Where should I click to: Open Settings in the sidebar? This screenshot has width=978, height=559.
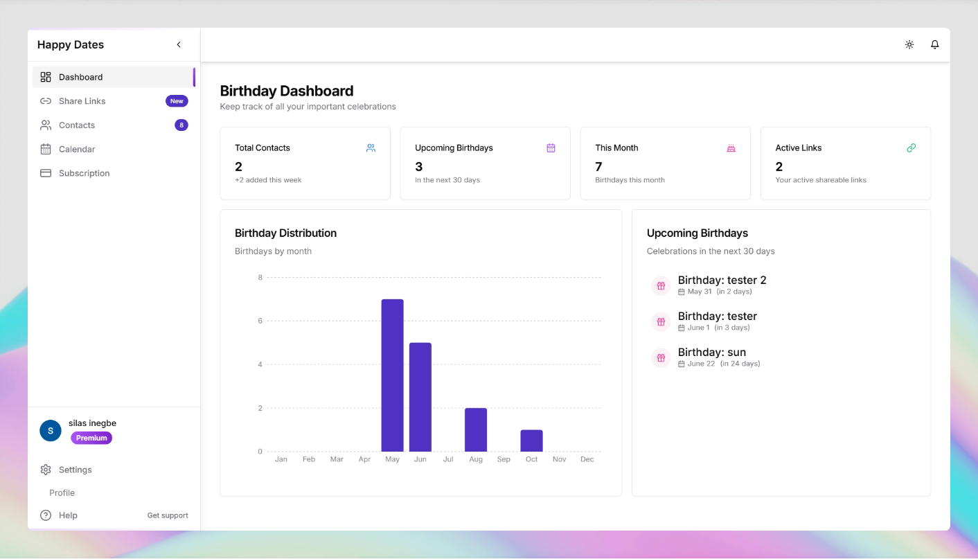coord(114,470)
